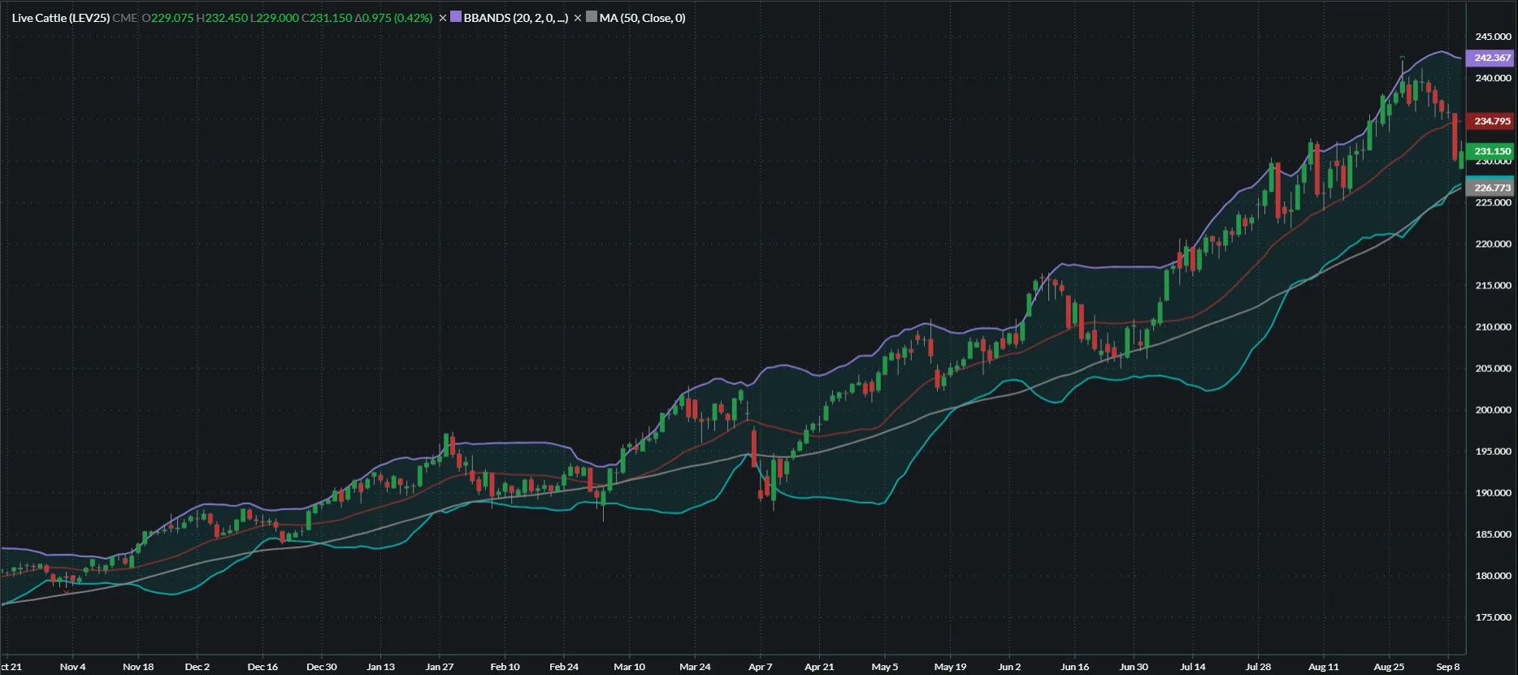The width and height of the screenshot is (1518, 675).
Task: Remove the MA (50, Close, 0) indicator
Action: point(578,18)
